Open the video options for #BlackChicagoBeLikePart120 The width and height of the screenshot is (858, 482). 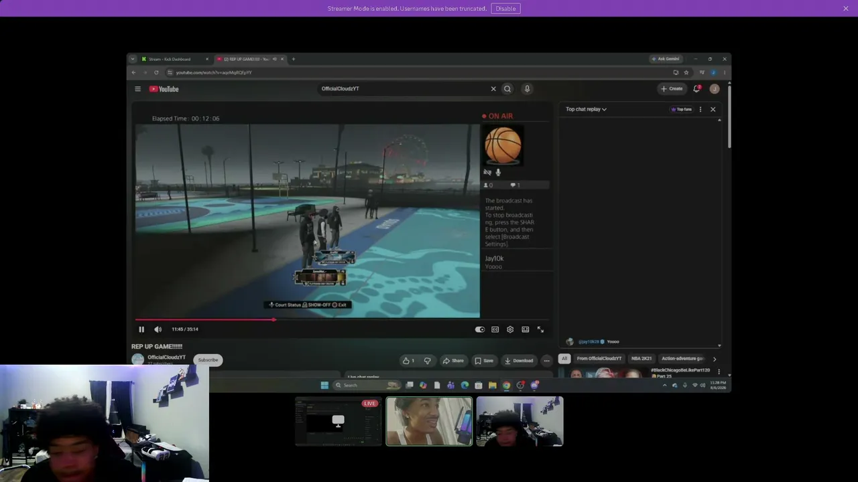coord(719,372)
